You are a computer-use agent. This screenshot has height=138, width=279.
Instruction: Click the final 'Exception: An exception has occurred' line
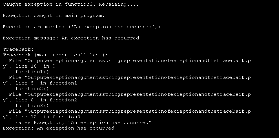pyautogui.click(x=58, y=128)
